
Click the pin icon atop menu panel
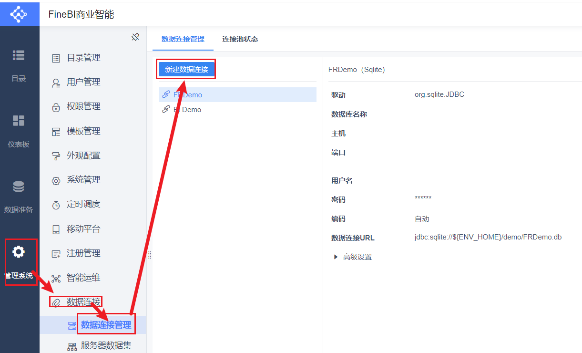135,37
